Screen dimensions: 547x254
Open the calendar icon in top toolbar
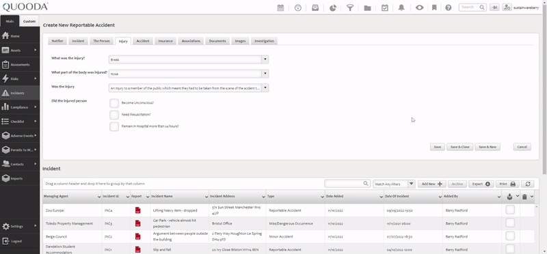280,8
